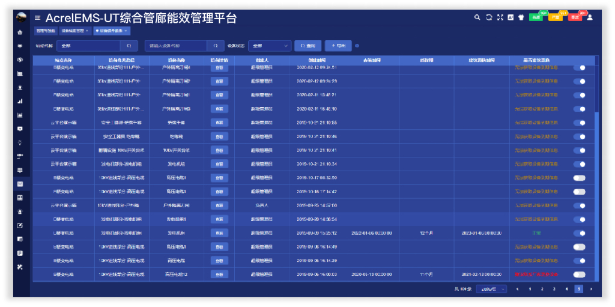The height and width of the screenshot is (307, 615).
Task: Open the shirt theme icon in header
Action: pyautogui.click(x=521, y=17)
